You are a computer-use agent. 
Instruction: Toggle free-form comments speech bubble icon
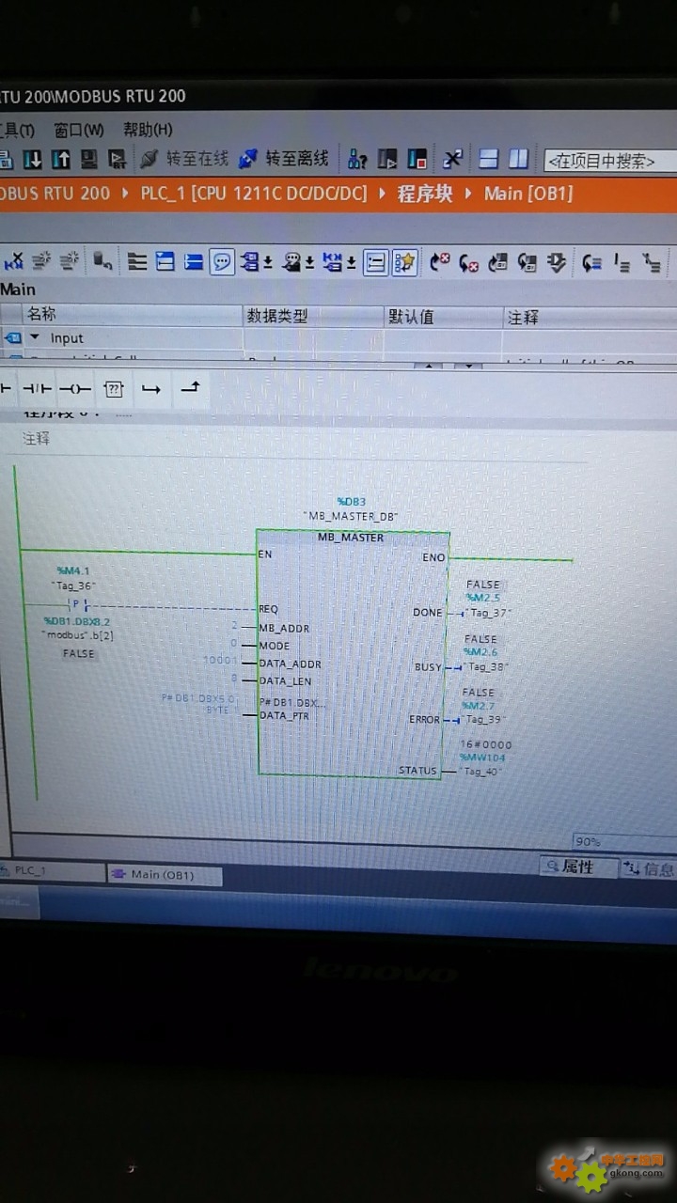click(222, 261)
